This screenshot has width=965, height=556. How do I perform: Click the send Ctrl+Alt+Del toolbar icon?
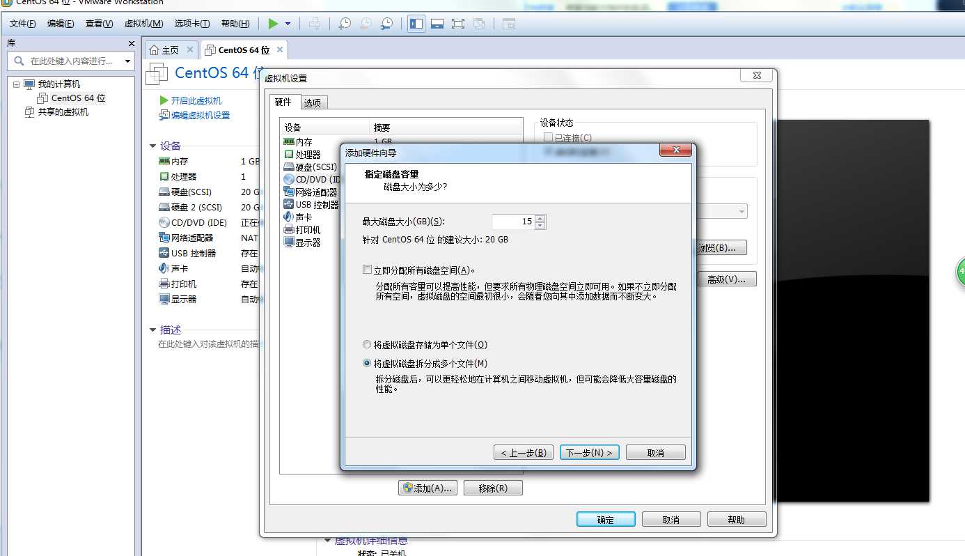click(315, 23)
